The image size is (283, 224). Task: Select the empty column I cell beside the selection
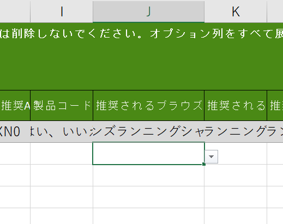[x=62, y=154]
